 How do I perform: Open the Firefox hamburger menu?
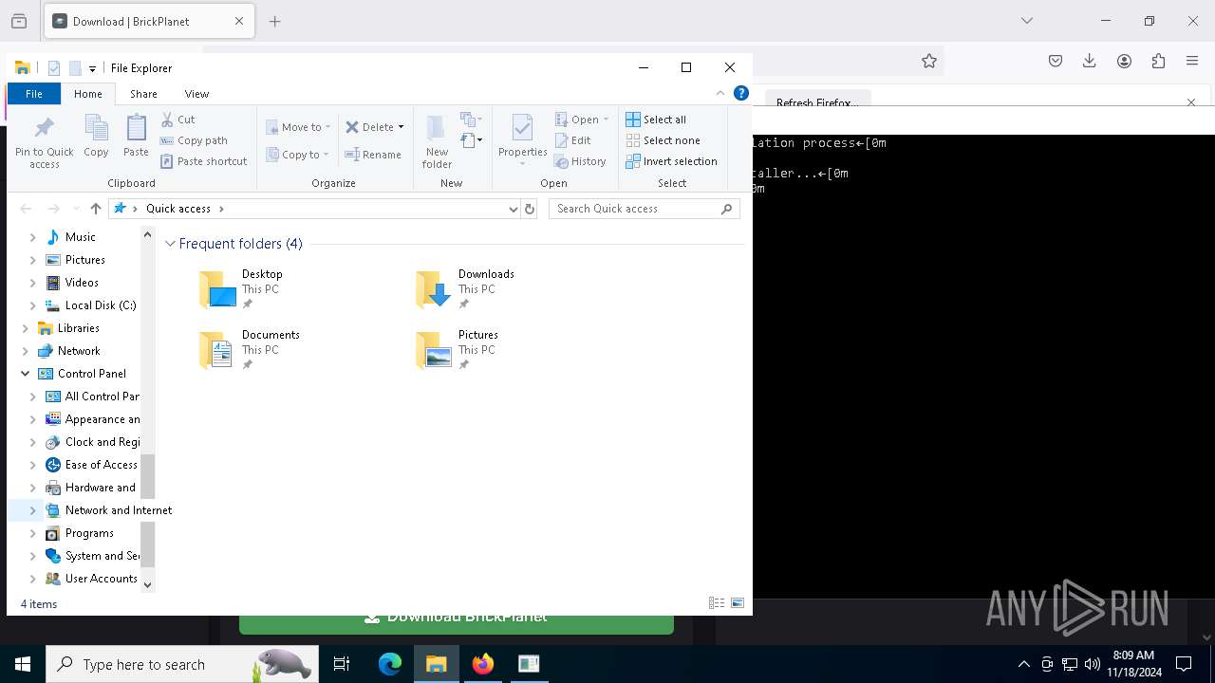point(1192,61)
